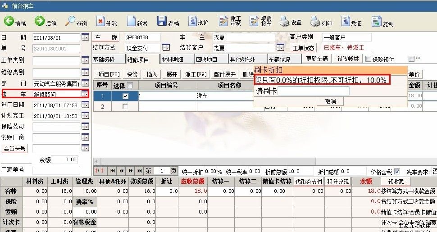437x232 pixels.
Task: Go to the last page navigation arrow
Action: 139,171
